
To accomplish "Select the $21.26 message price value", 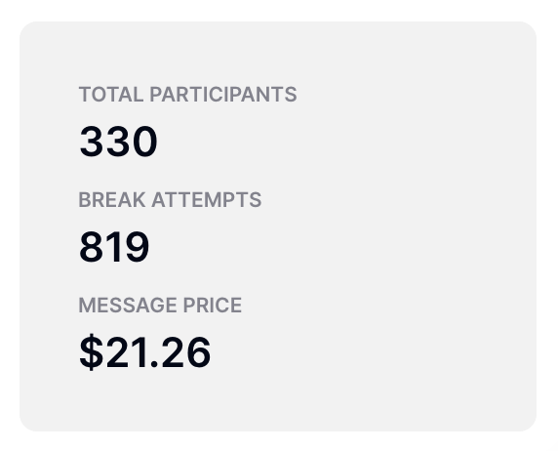I will point(144,352).
